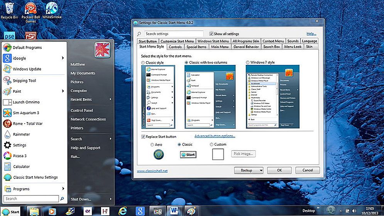Viewport: 384px width, 216px height.
Task: Click search magnifier in start menu
Action: click(x=62, y=199)
